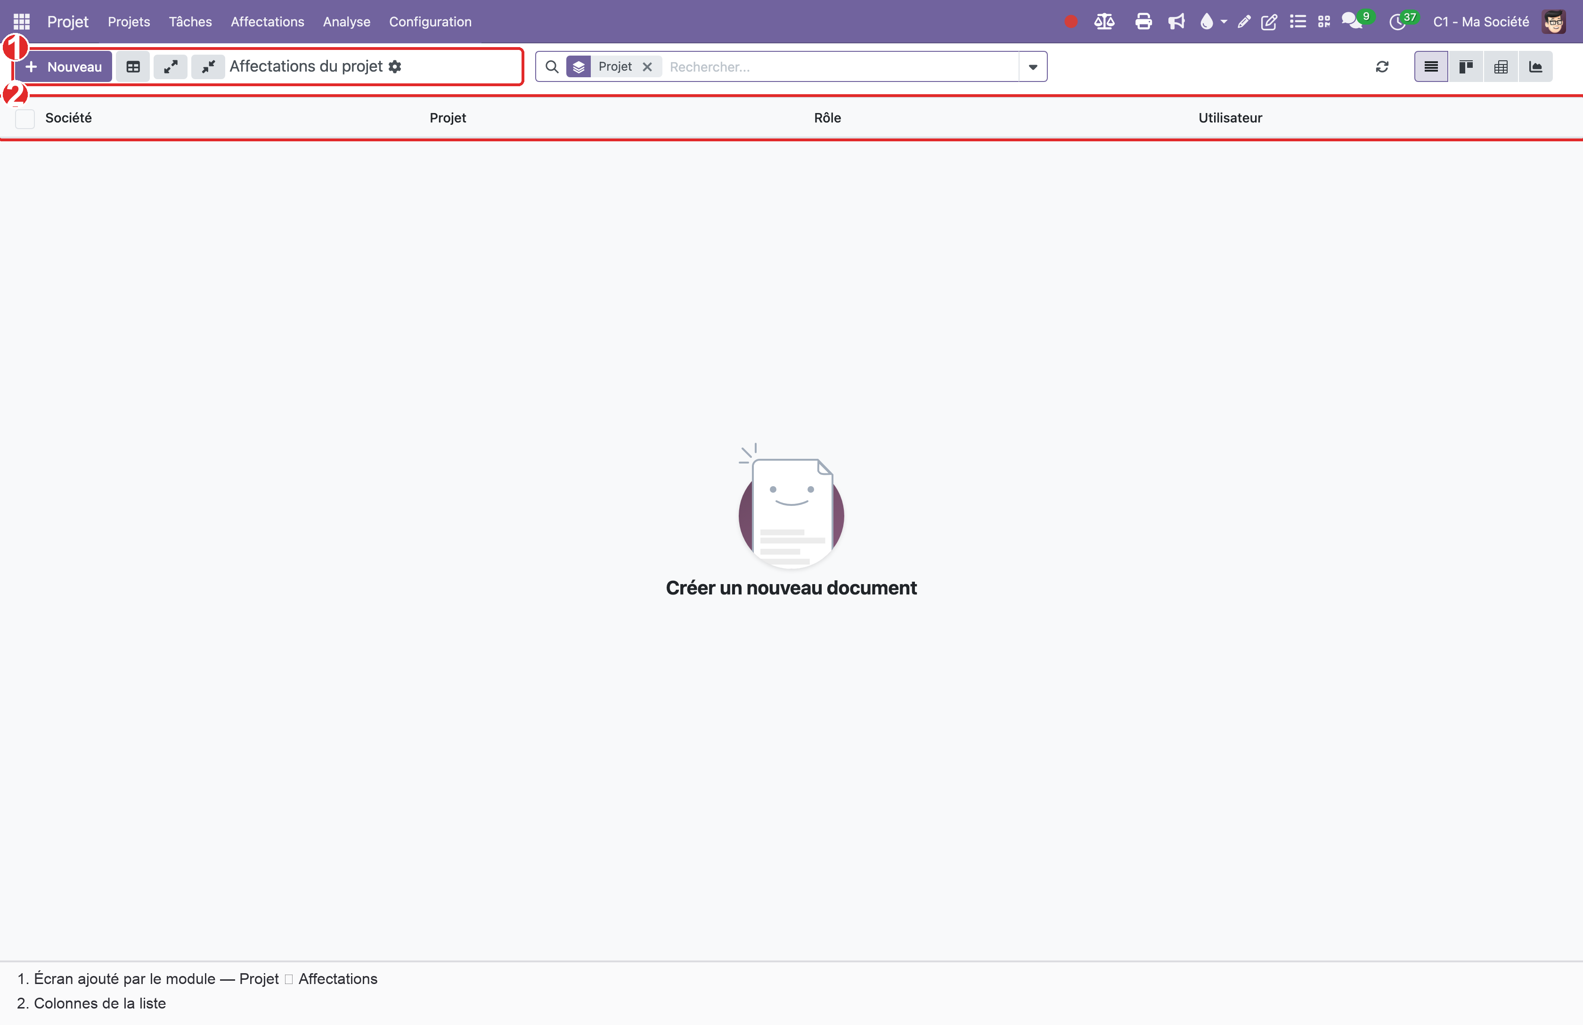This screenshot has height=1025, width=1583.
Task: Open the user avatar menu
Action: (x=1554, y=22)
